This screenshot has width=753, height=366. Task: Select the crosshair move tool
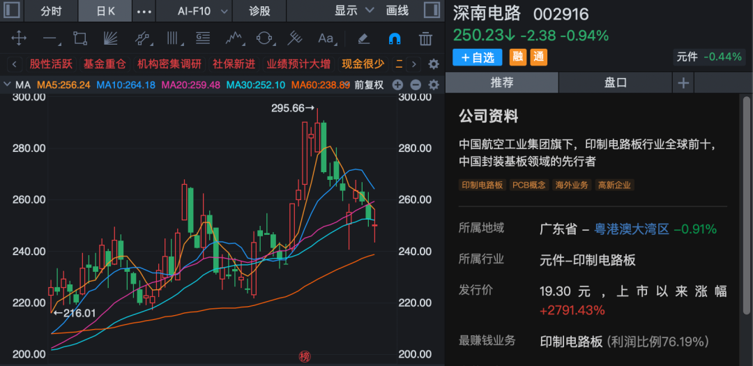[x=19, y=38]
